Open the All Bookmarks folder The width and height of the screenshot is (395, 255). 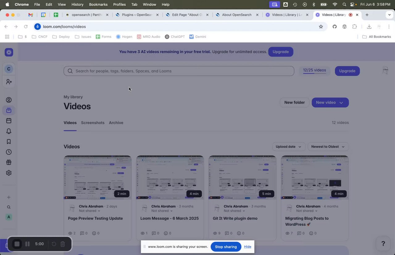click(376, 37)
